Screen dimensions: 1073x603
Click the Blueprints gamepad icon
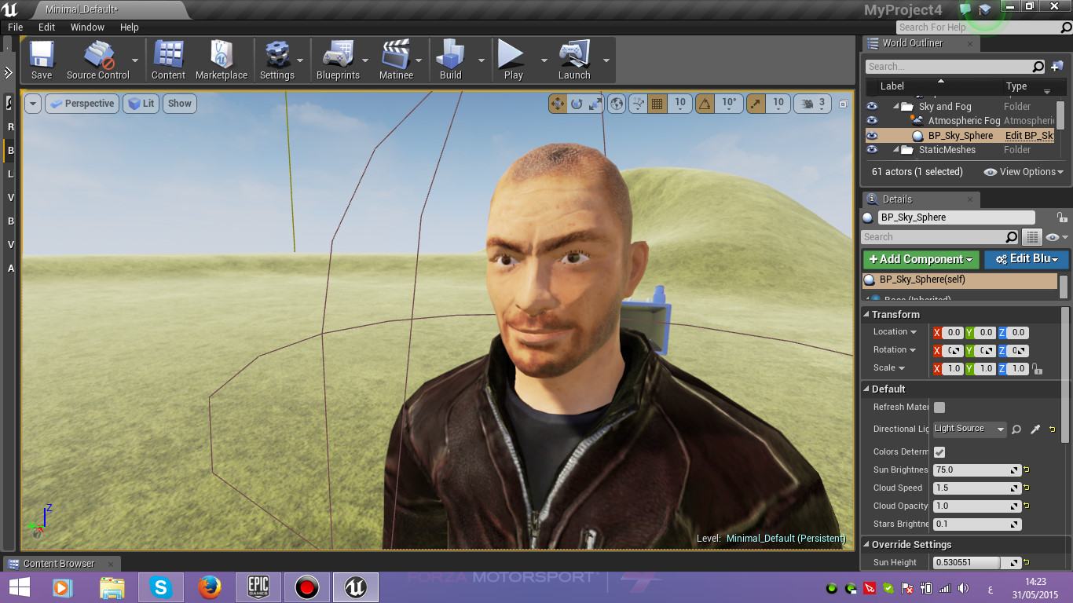click(x=338, y=60)
